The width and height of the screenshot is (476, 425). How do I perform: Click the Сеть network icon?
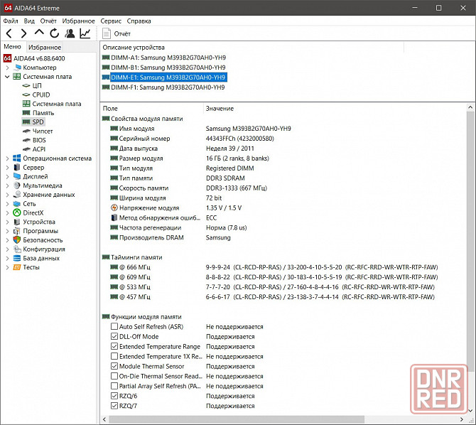point(17,203)
